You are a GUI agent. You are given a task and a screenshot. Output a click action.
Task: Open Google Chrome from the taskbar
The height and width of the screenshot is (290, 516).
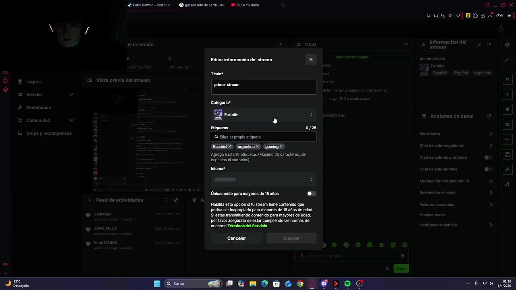pyautogui.click(x=300, y=284)
